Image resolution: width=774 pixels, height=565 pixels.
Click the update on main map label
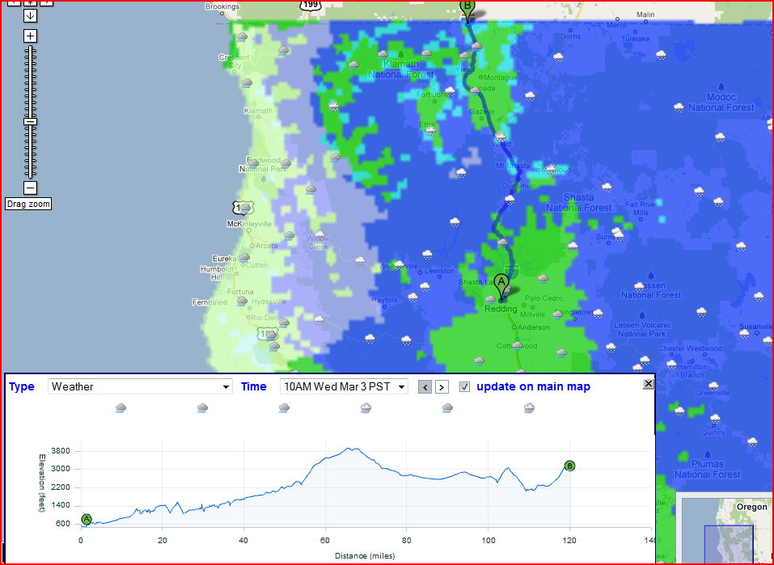pyautogui.click(x=533, y=386)
